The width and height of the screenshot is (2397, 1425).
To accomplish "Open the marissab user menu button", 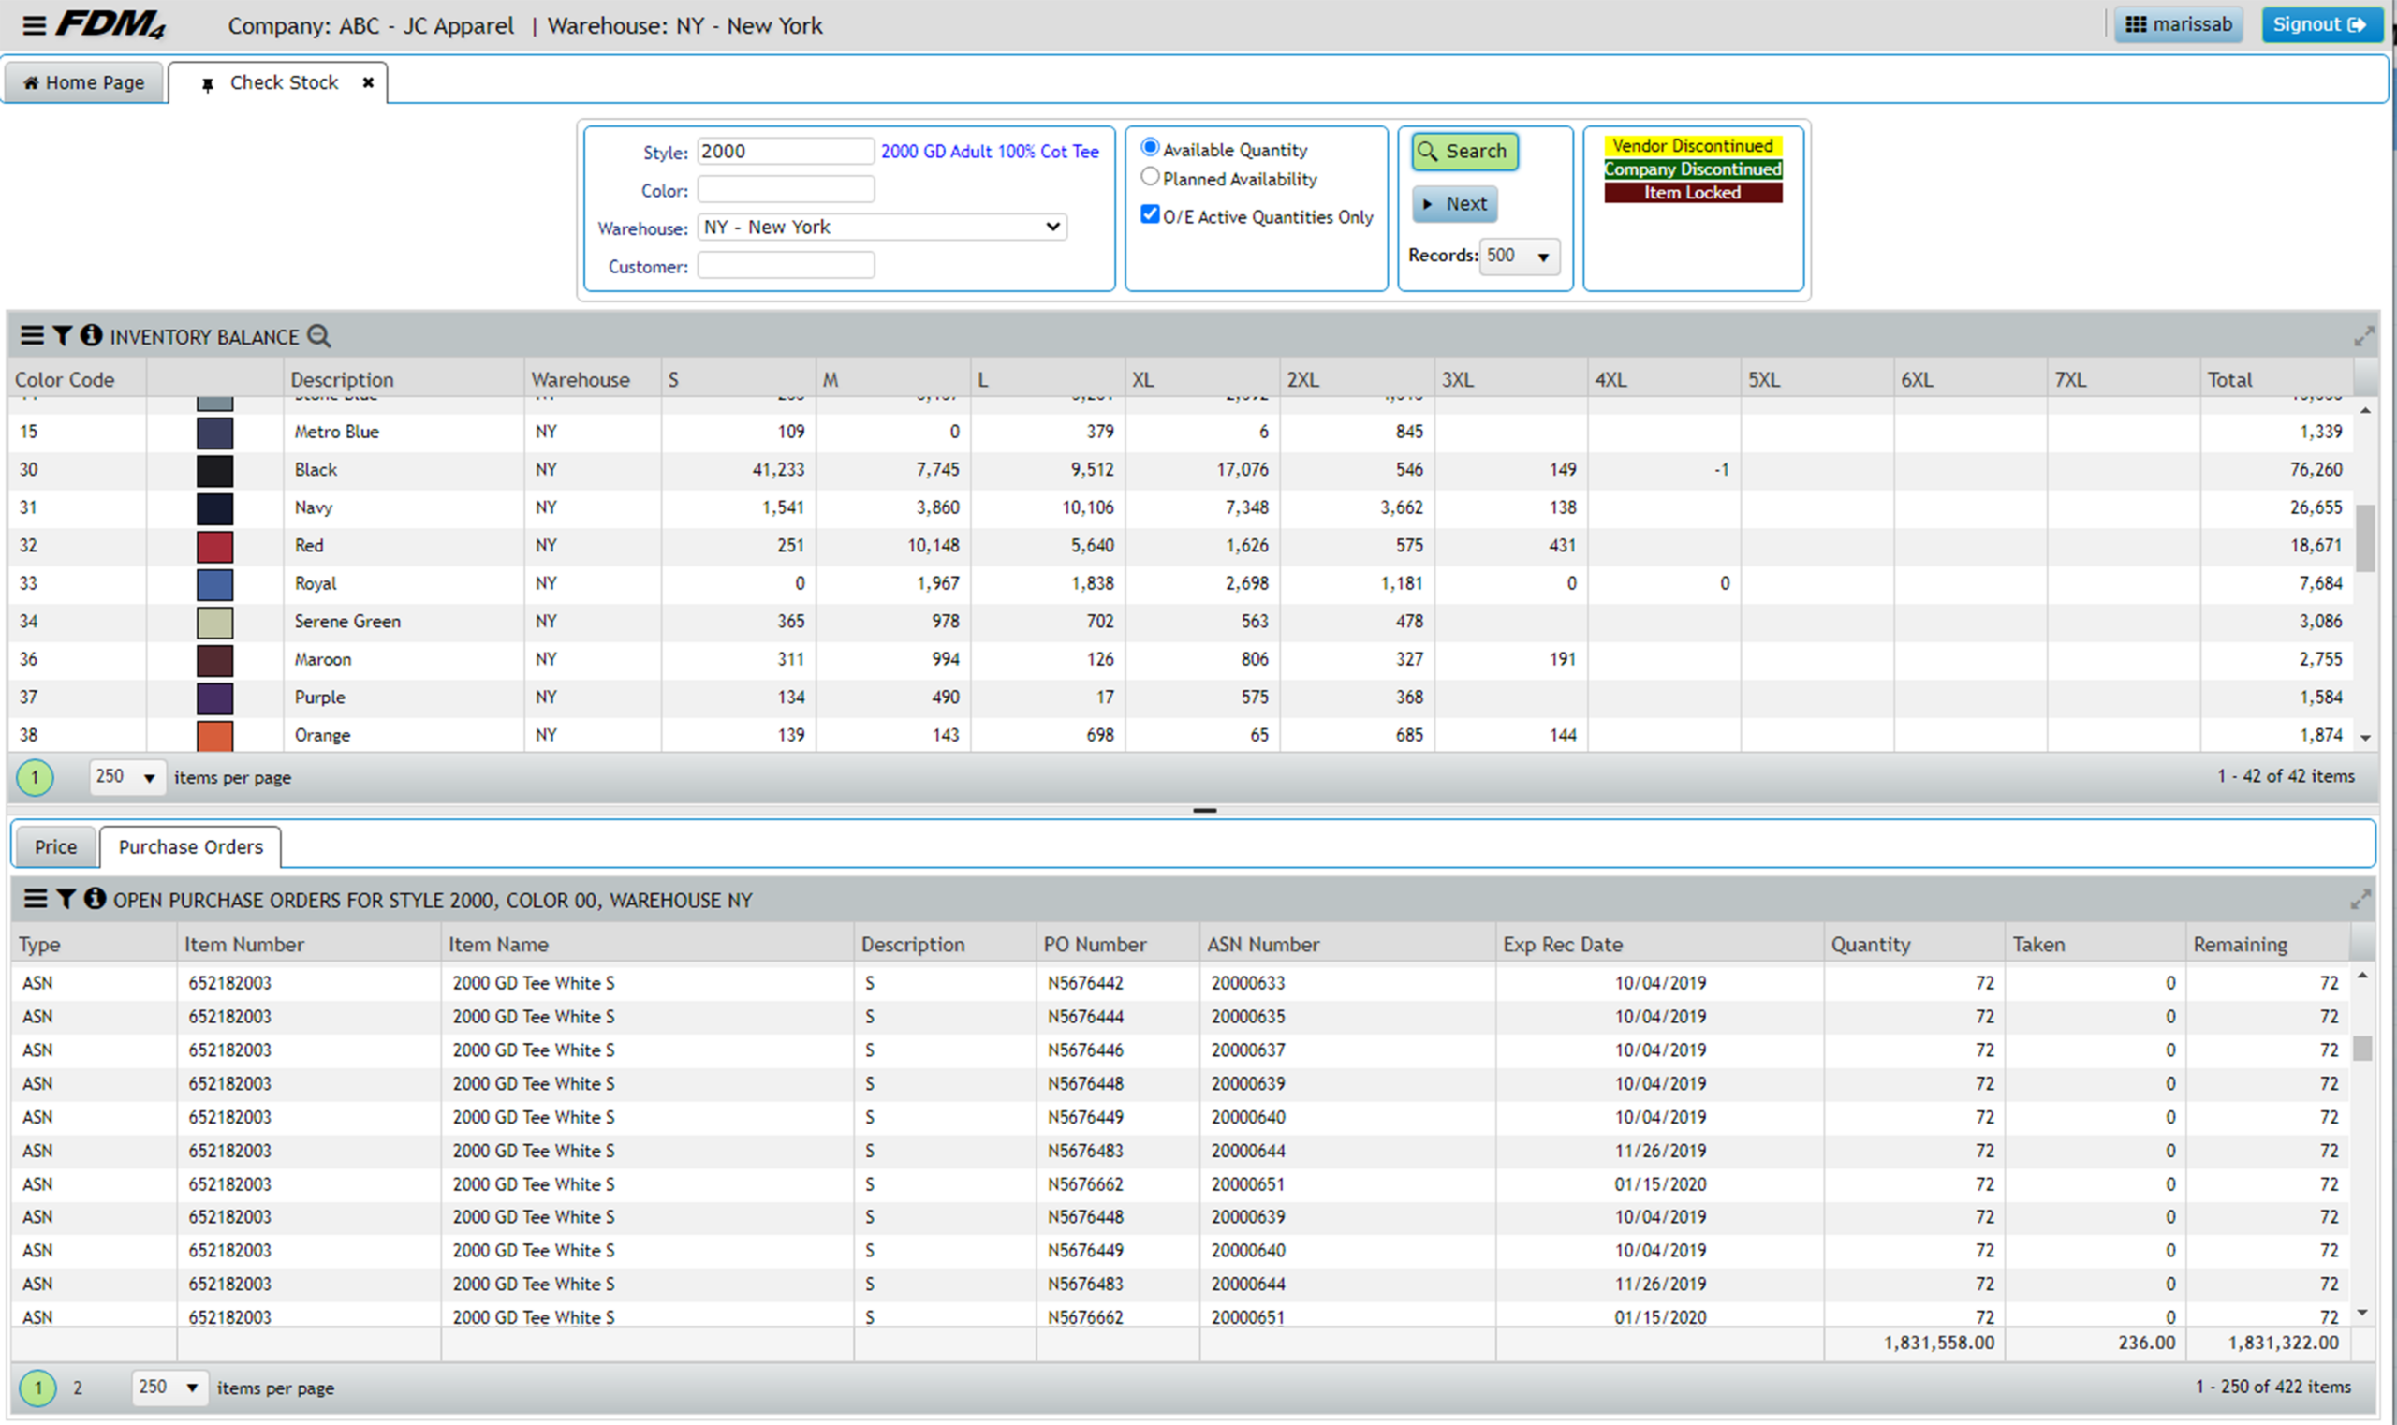I will (x=2178, y=25).
